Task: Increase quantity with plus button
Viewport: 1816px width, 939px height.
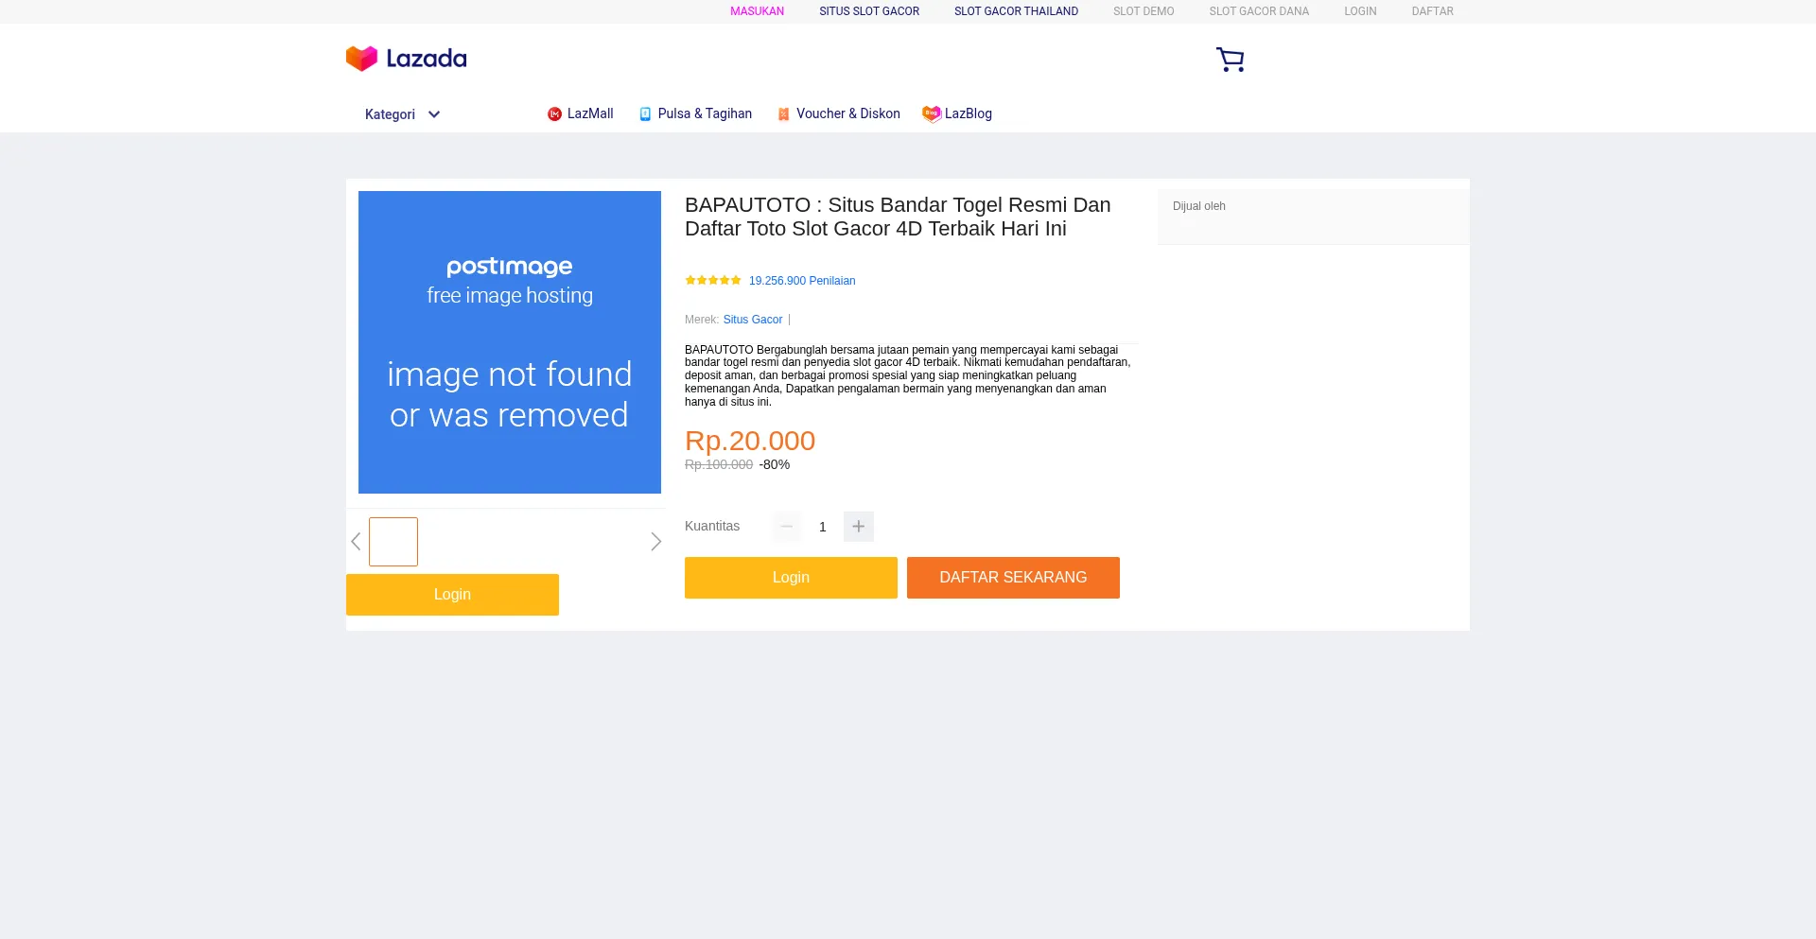Action: (x=858, y=527)
